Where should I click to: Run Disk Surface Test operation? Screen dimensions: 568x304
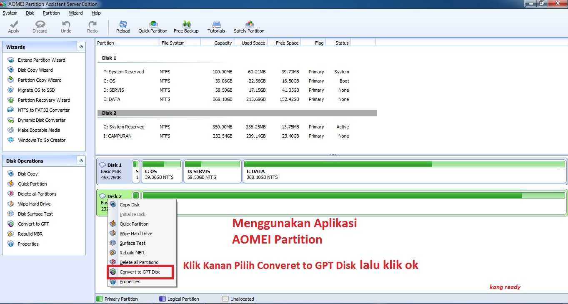[x=30, y=214]
